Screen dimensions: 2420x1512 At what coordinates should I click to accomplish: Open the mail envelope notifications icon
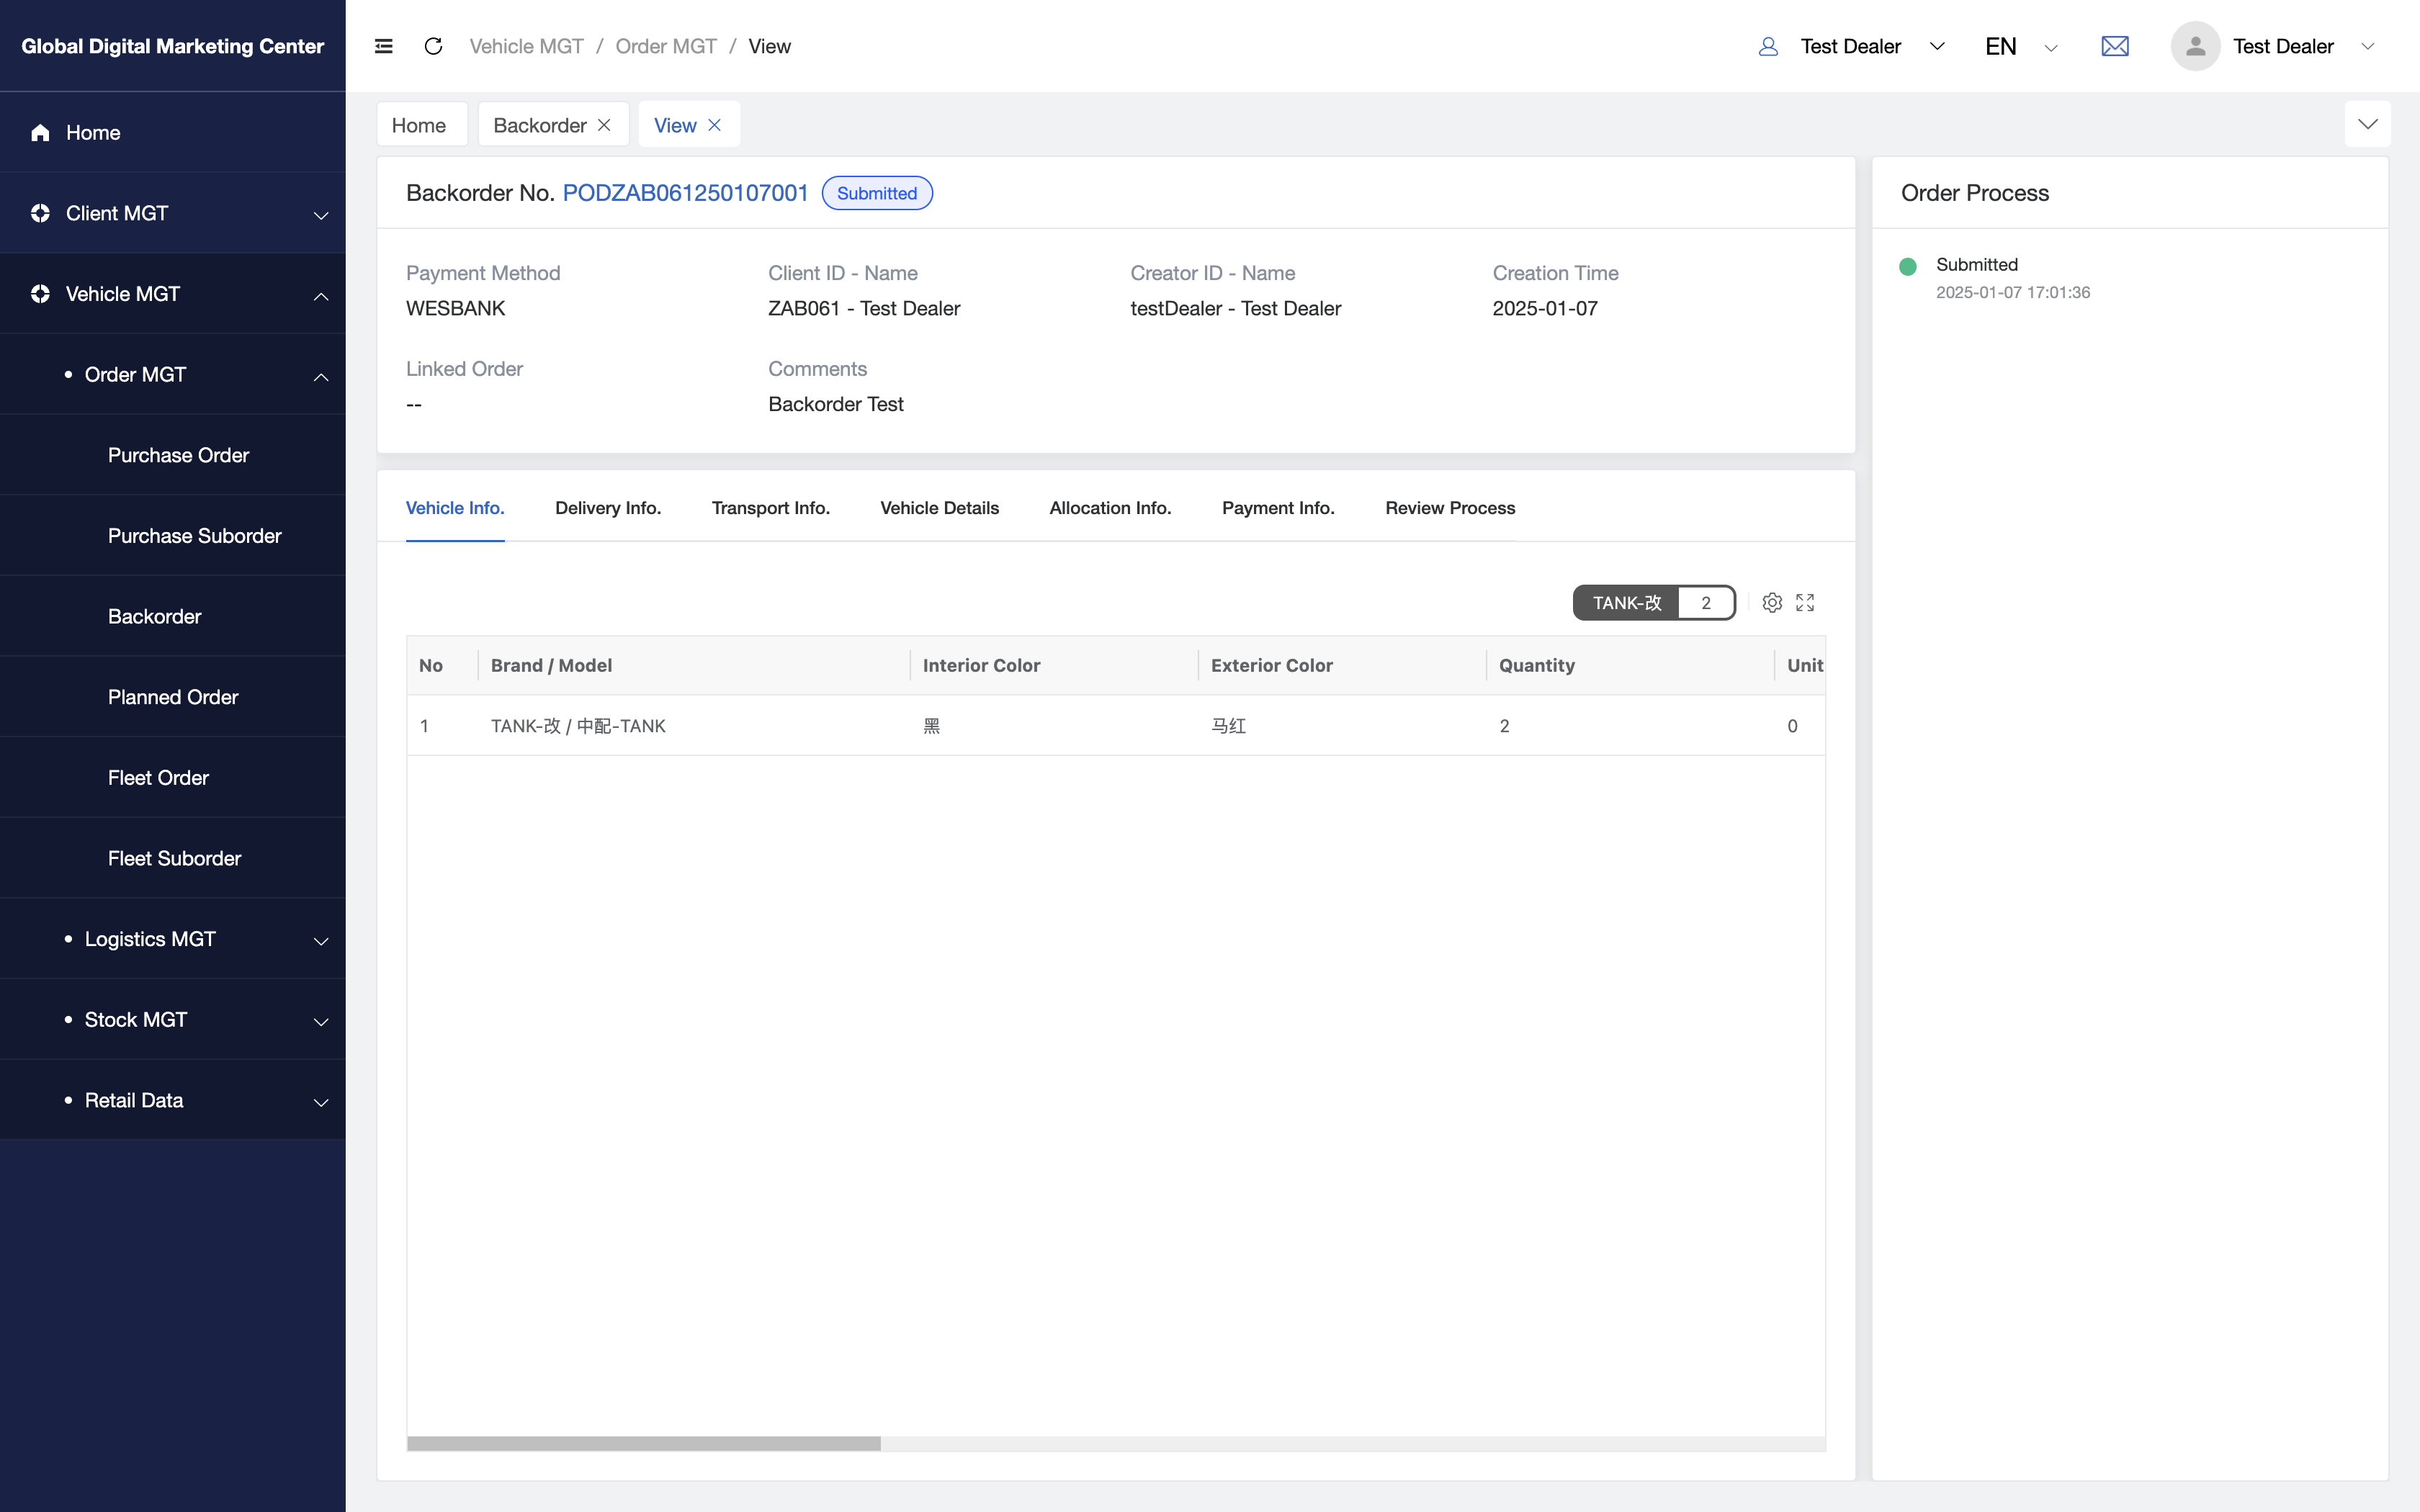(x=2115, y=46)
